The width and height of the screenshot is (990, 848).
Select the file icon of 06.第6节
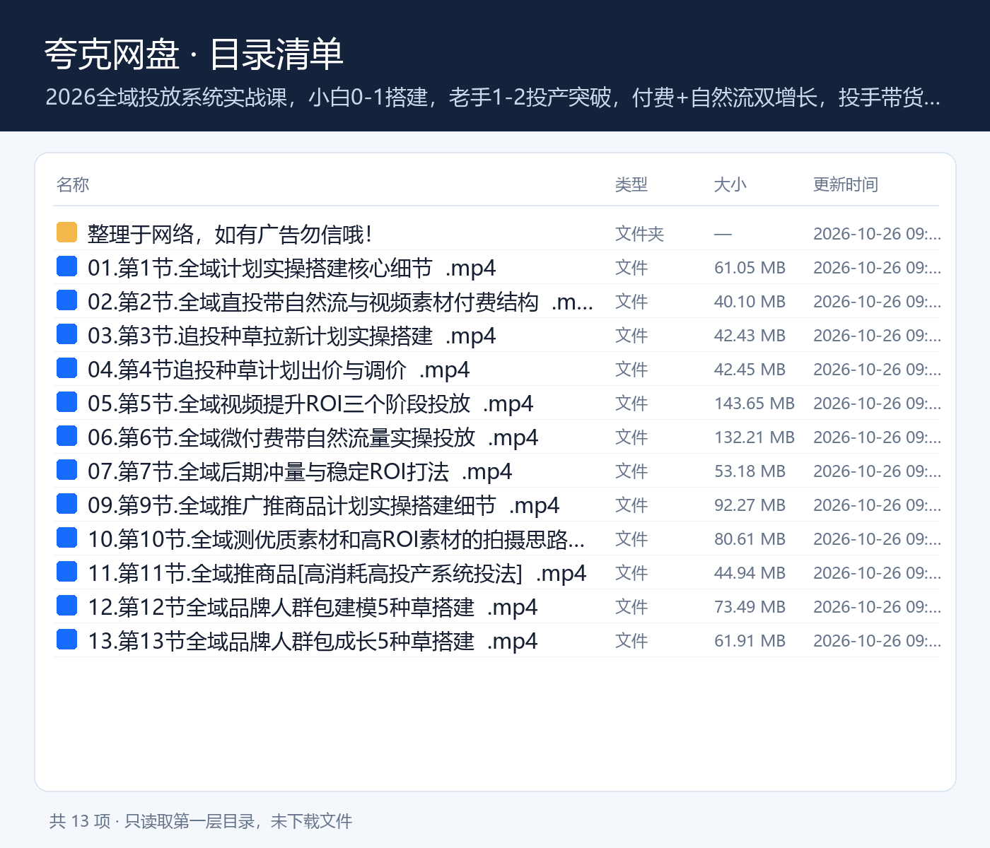66,436
